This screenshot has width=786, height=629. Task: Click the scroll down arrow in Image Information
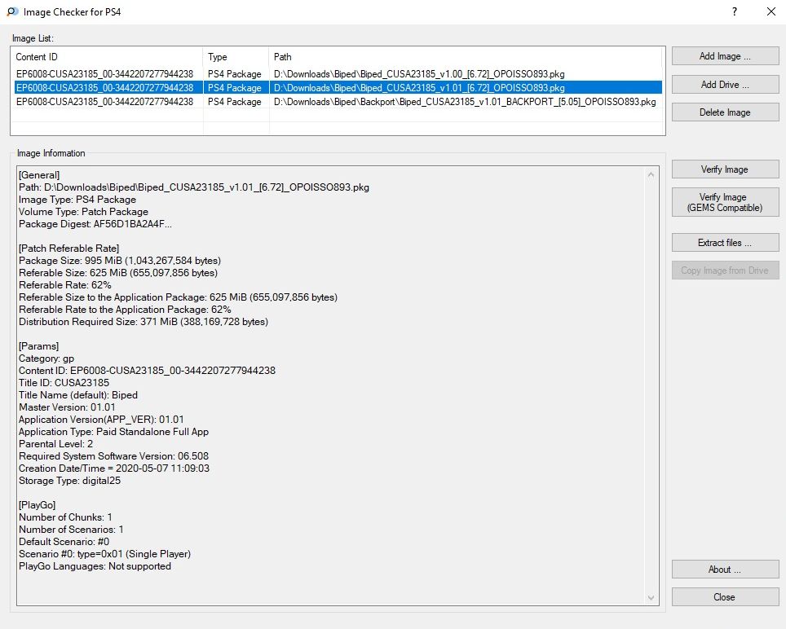point(651,598)
